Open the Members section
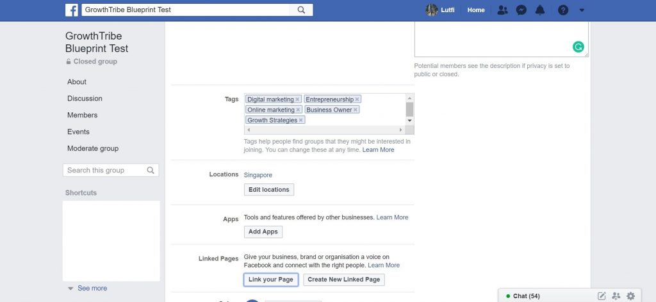 click(83, 115)
